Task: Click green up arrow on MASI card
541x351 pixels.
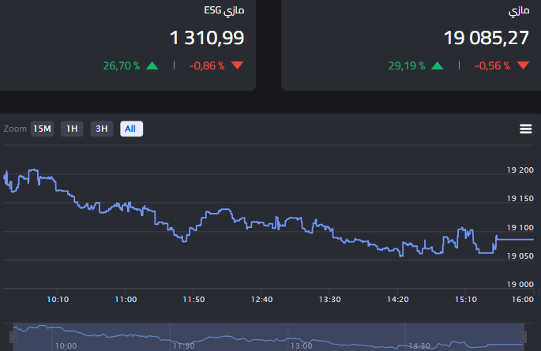Action: click(x=437, y=66)
